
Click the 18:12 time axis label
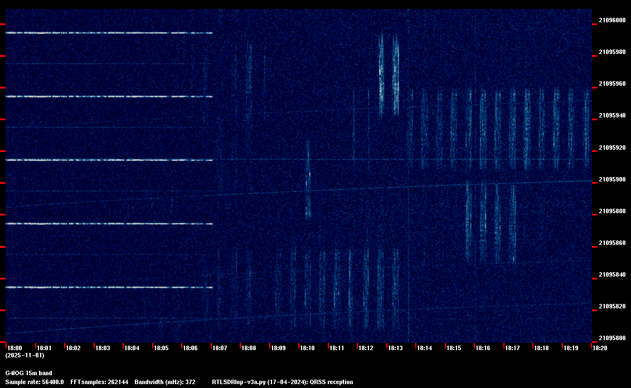366,348
